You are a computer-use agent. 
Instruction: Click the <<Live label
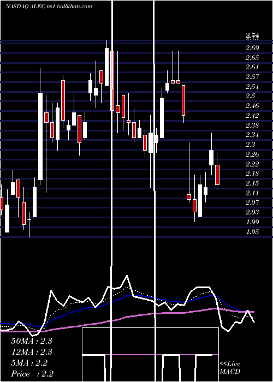pos(230,364)
